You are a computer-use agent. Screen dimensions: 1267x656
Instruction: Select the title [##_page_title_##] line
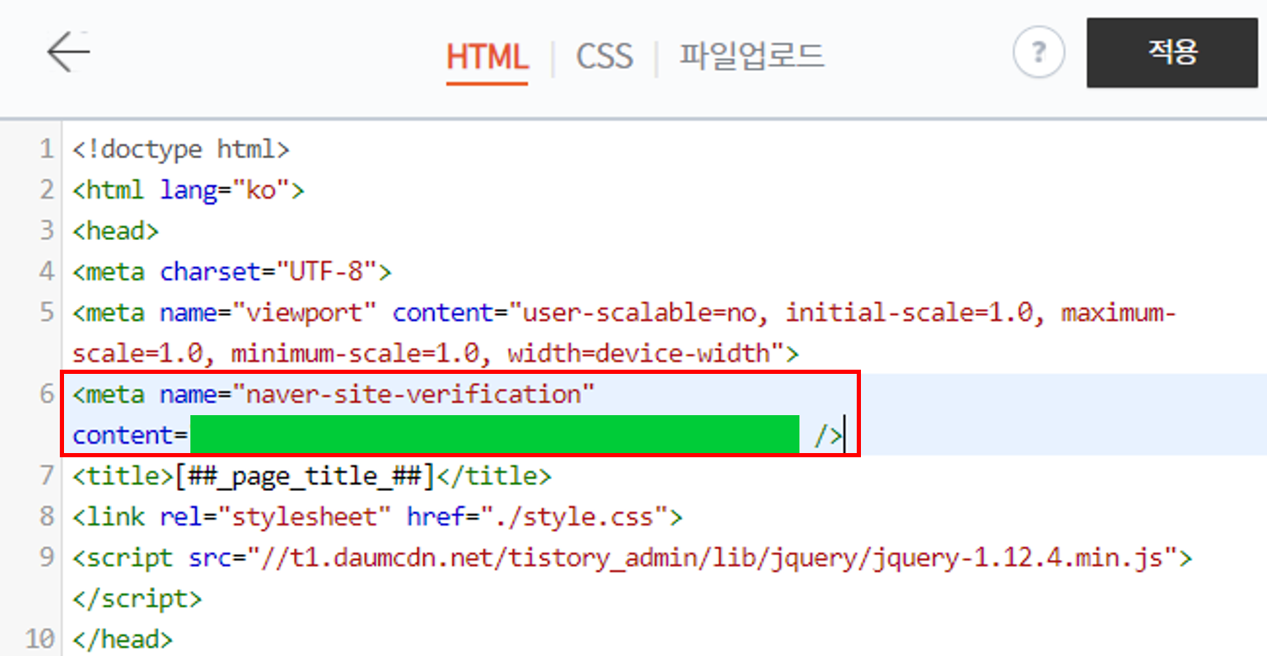point(312,477)
